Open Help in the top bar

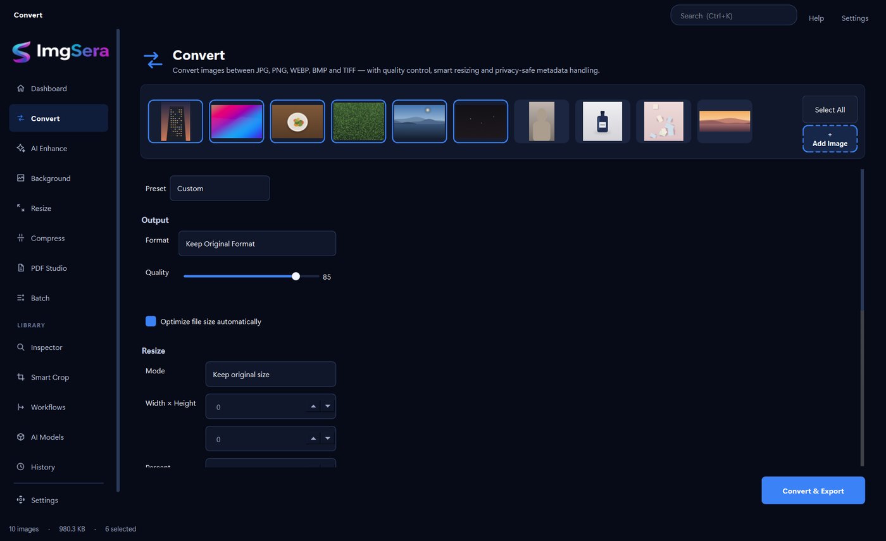pos(816,18)
